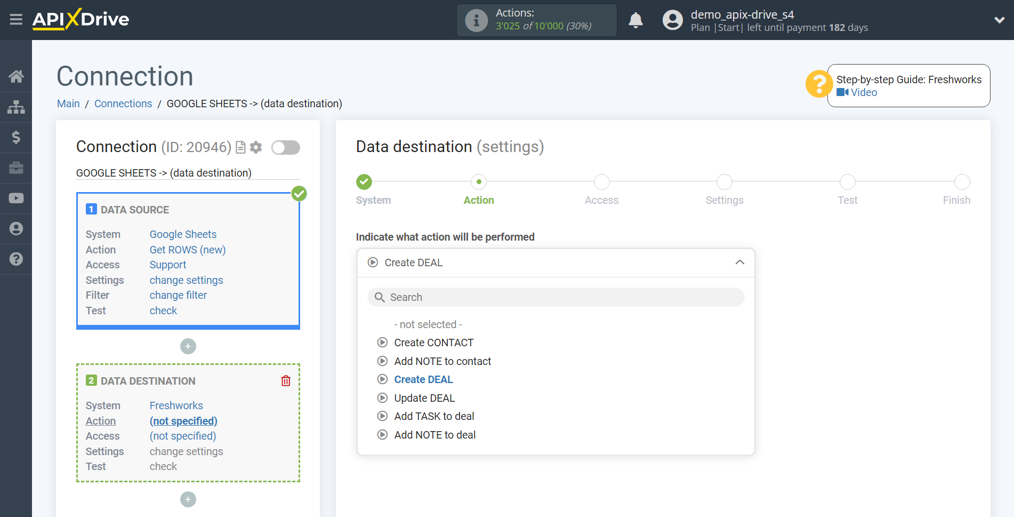This screenshot has width=1014, height=517.
Task: Toggle the connection on/off switch
Action: tap(286, 147)
